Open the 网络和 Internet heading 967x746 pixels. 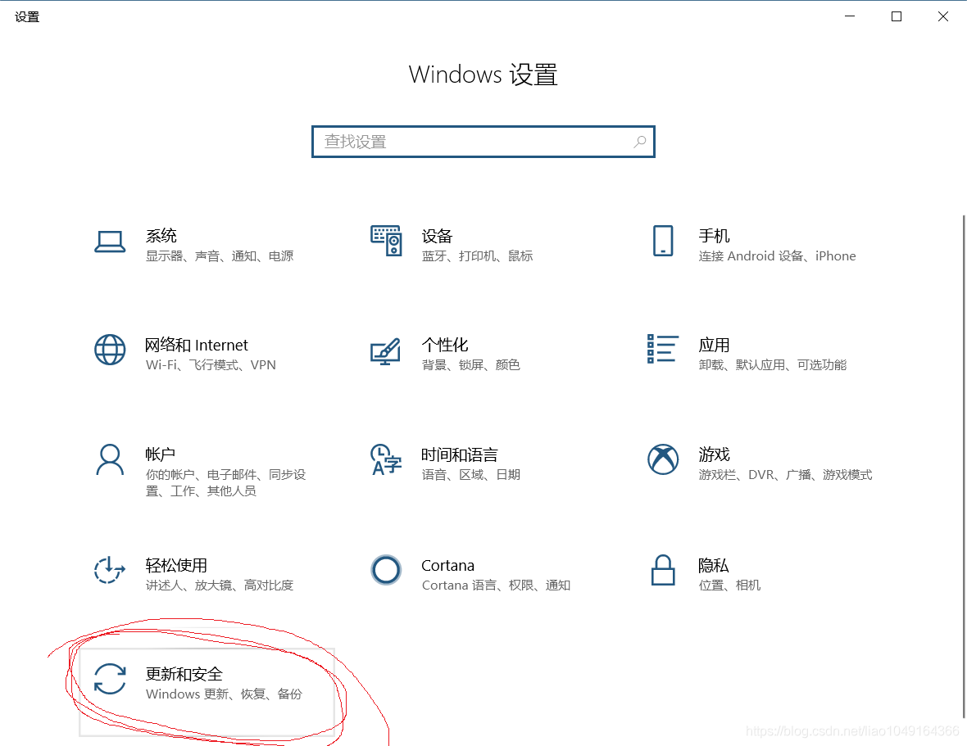pos(196,345)
